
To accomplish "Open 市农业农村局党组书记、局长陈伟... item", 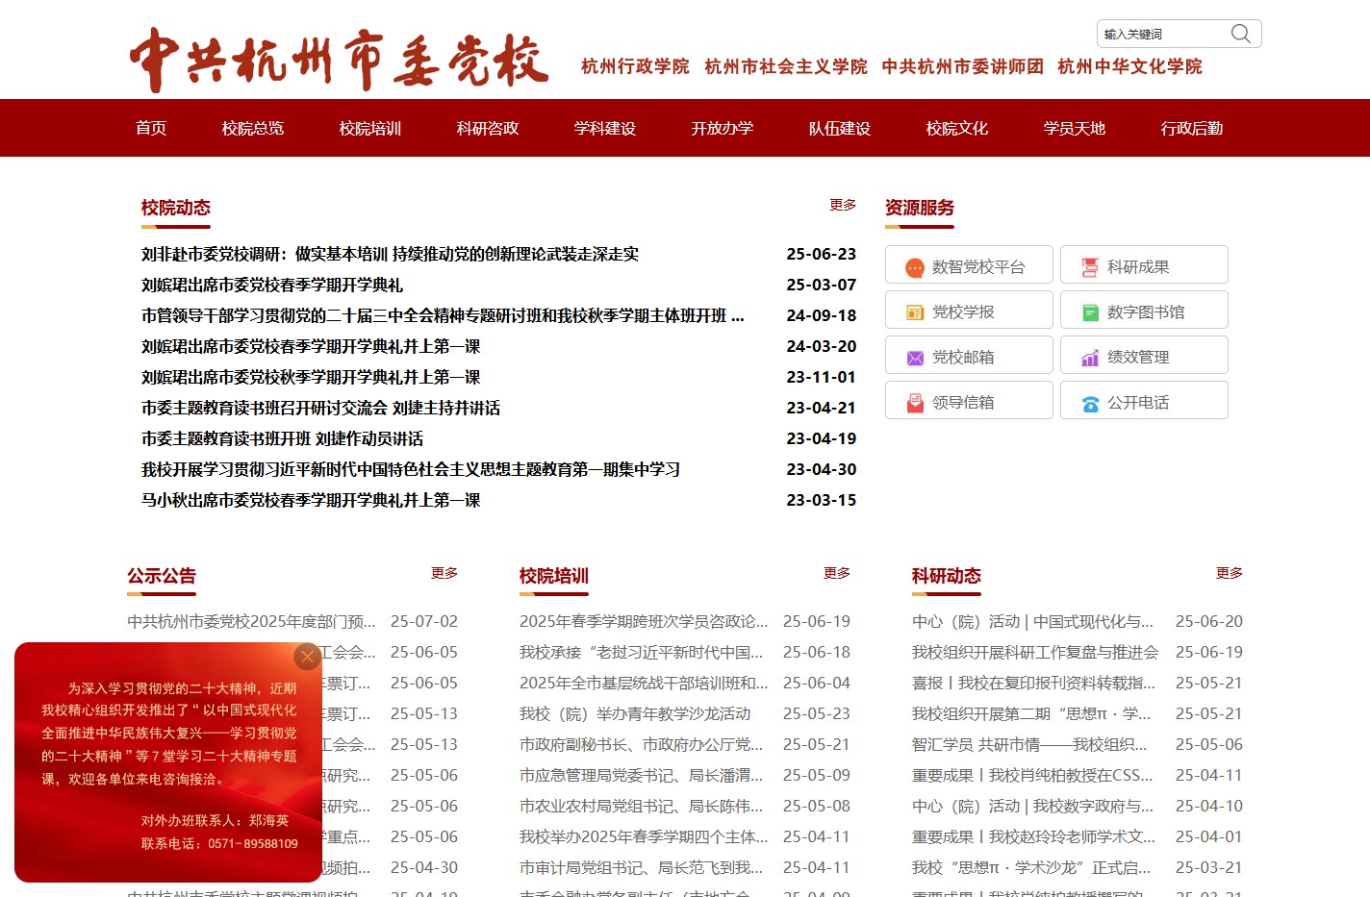I will (641, 806).
